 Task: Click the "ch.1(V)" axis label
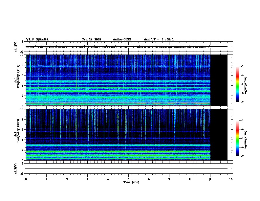[x=16, y=47]
